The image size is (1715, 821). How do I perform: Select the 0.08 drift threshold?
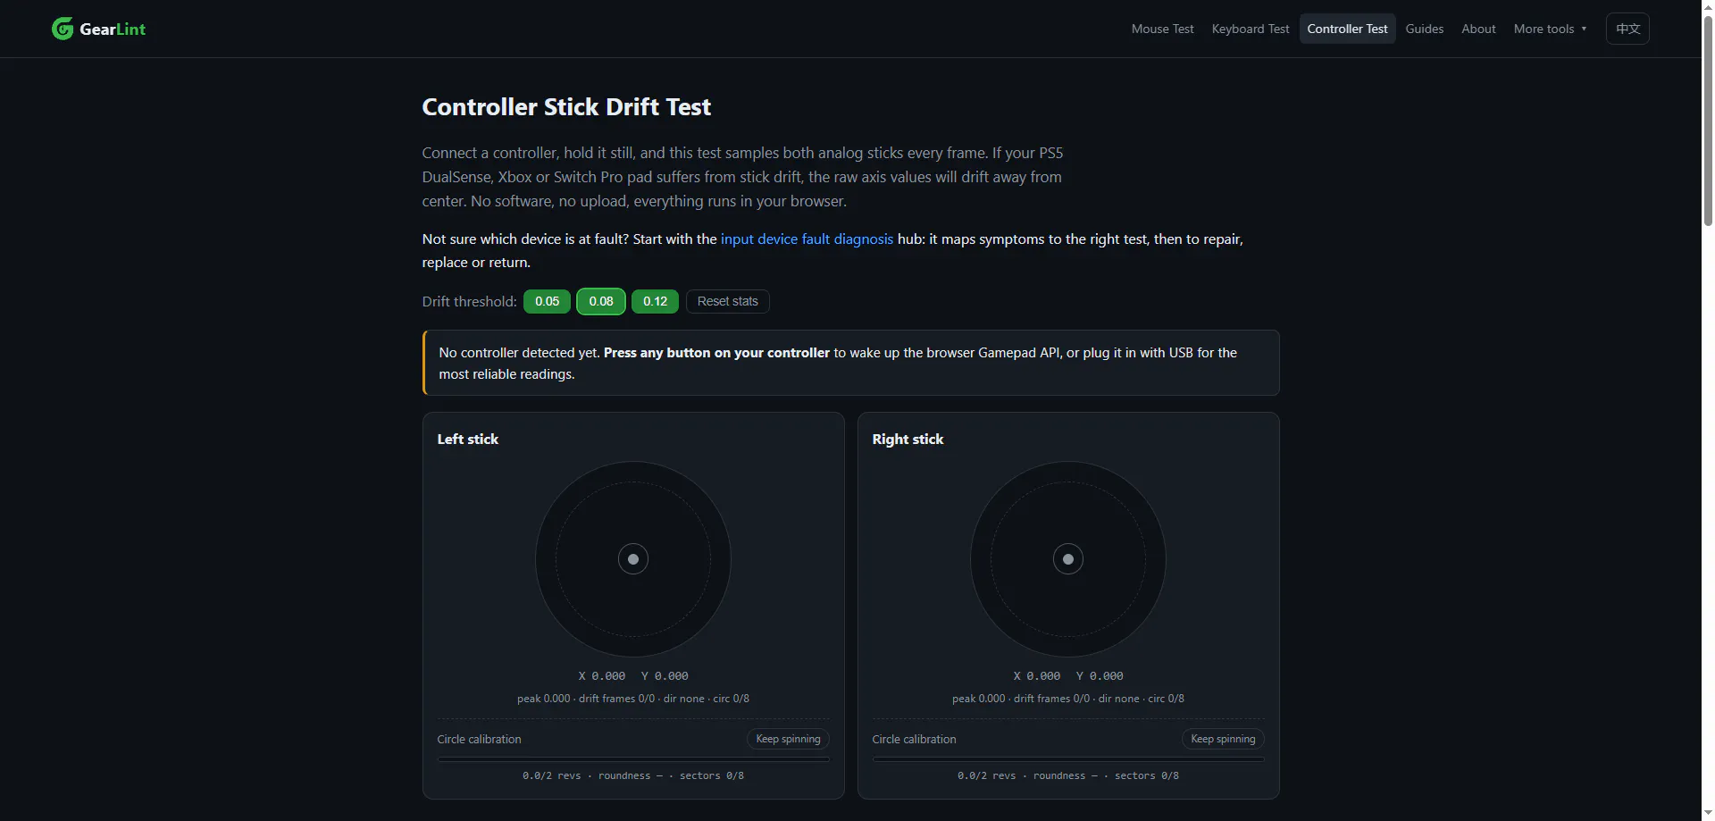601,301
